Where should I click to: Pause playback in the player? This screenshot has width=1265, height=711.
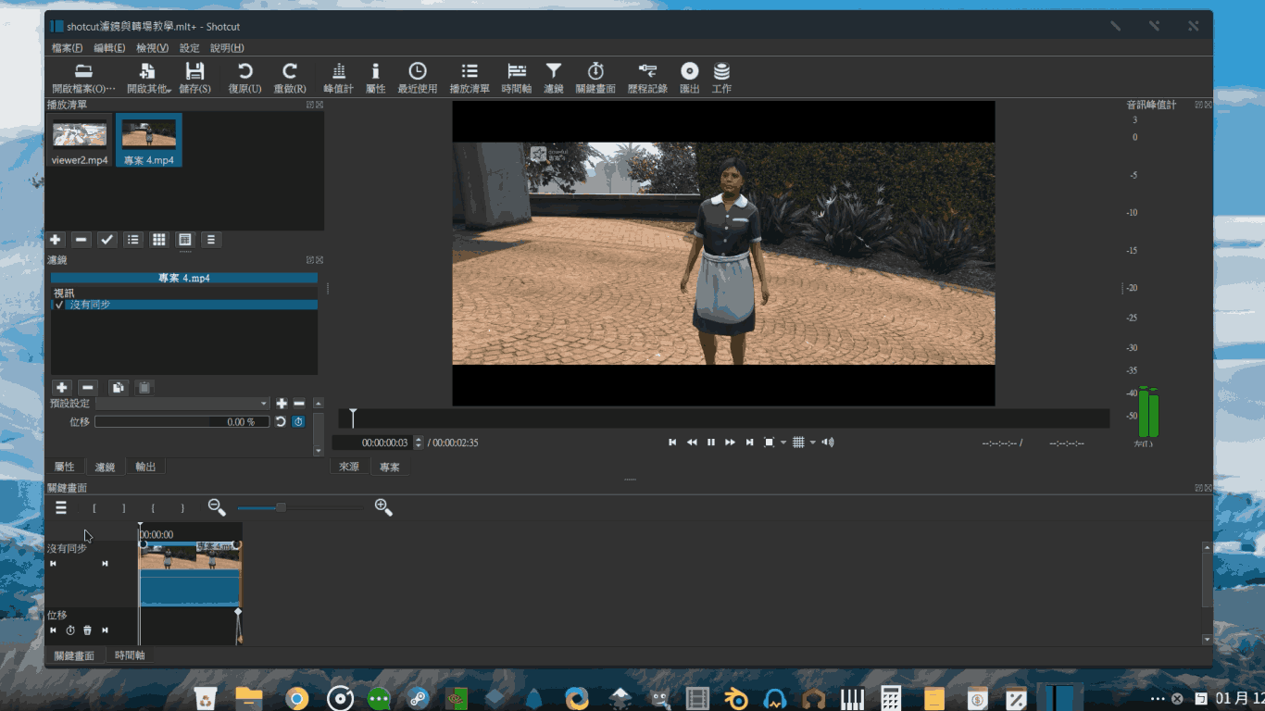point(711,443)
